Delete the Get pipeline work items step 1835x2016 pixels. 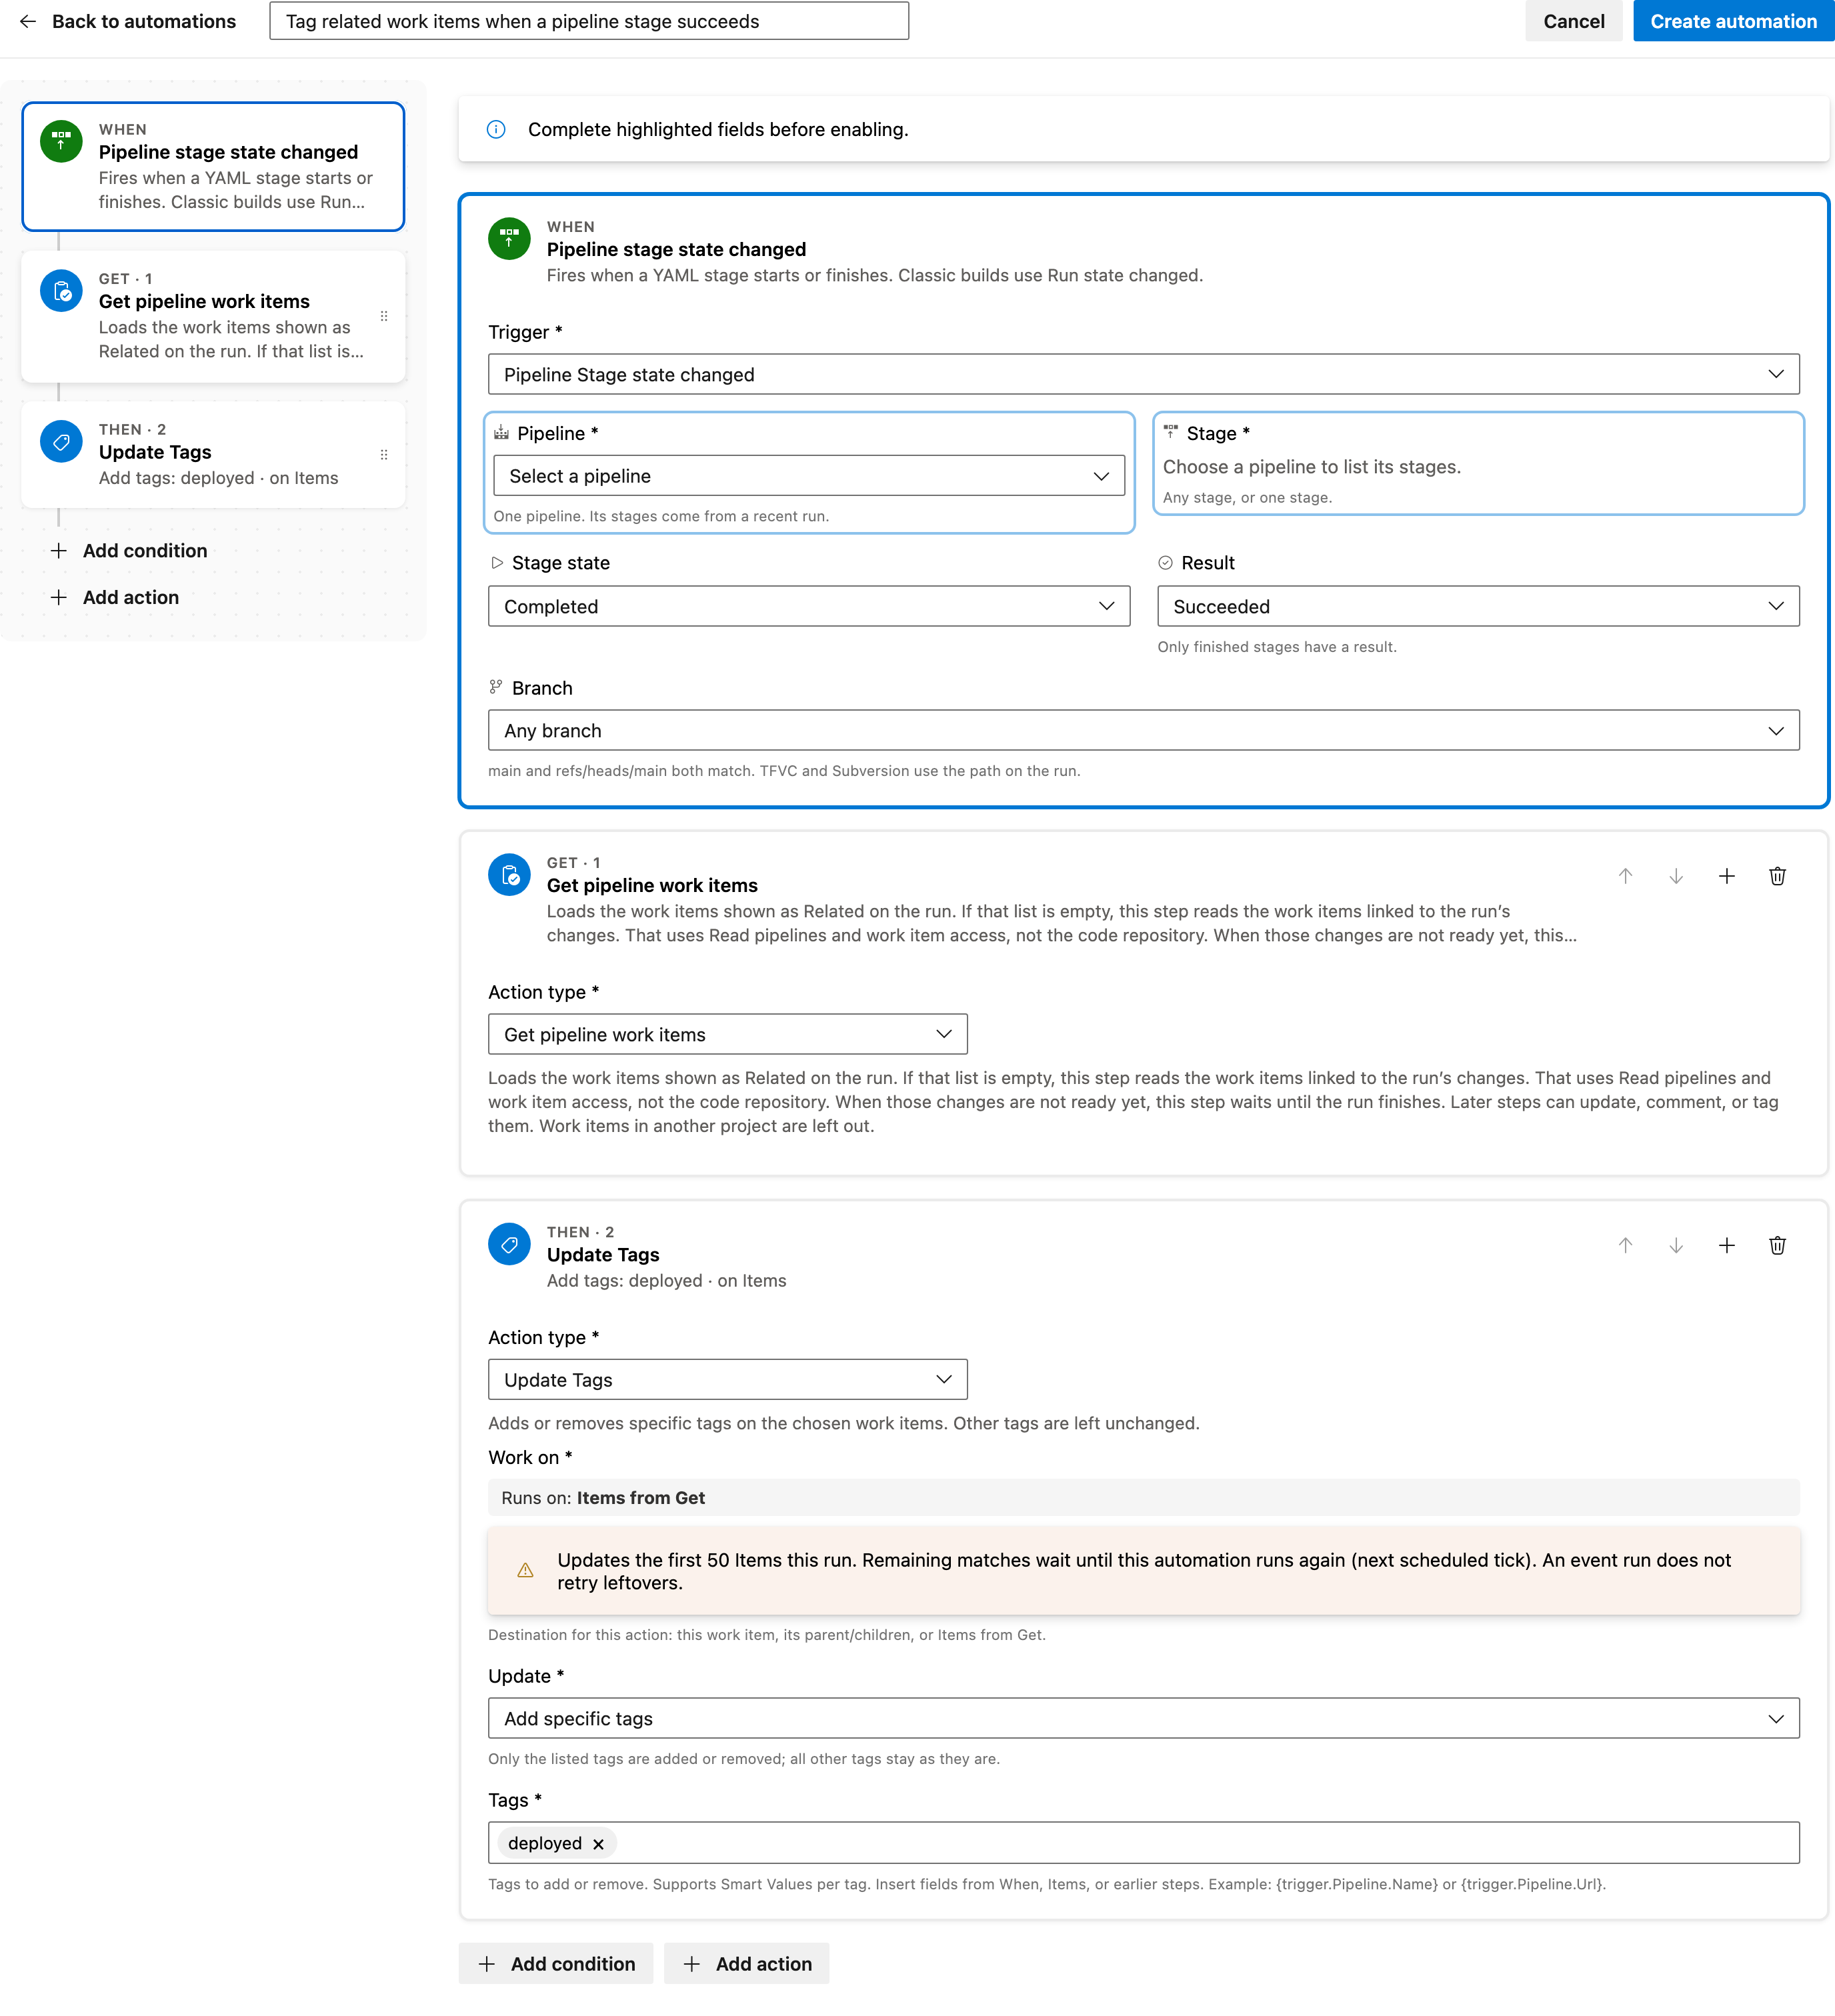(x=1777, y=876)
